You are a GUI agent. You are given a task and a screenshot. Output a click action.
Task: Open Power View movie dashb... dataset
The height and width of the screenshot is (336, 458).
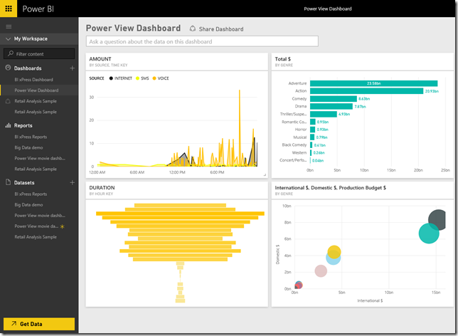[x=40, y=216]
